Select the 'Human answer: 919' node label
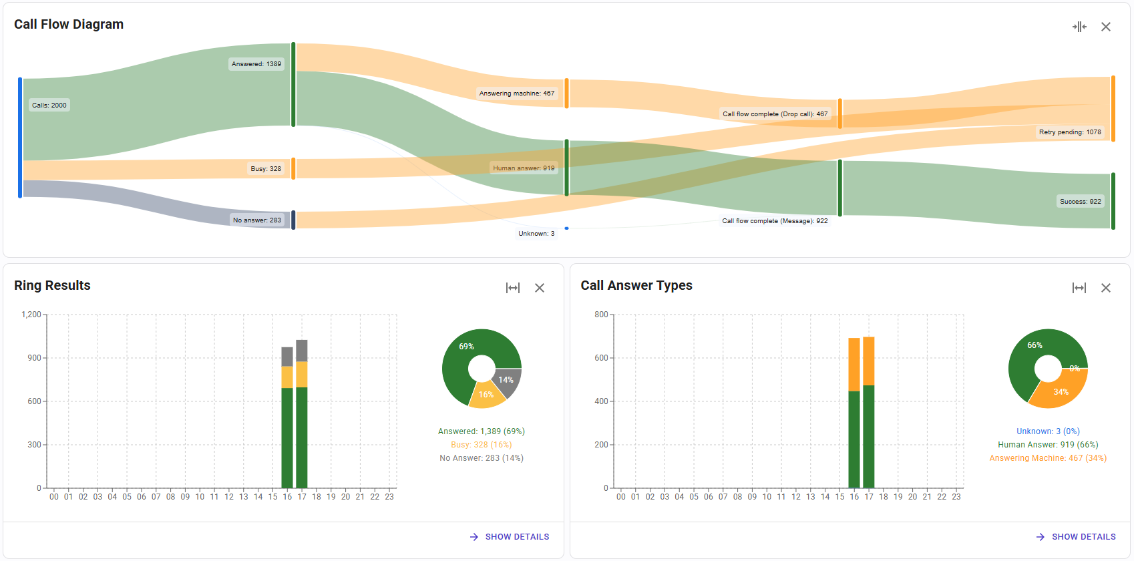This screenshot has height=561, width=1134. click(524, 168)
